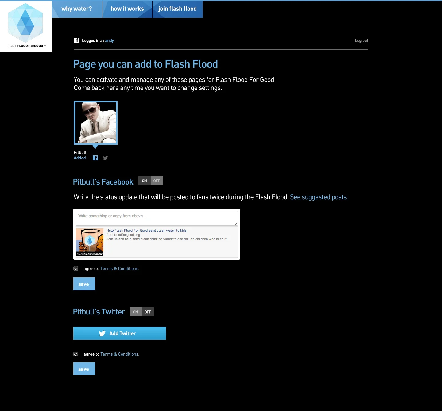This screenshot has height=411, width=442.
Task: Turn OFF Pitbull's Facebook posting
Action: [x=157, y=181]
